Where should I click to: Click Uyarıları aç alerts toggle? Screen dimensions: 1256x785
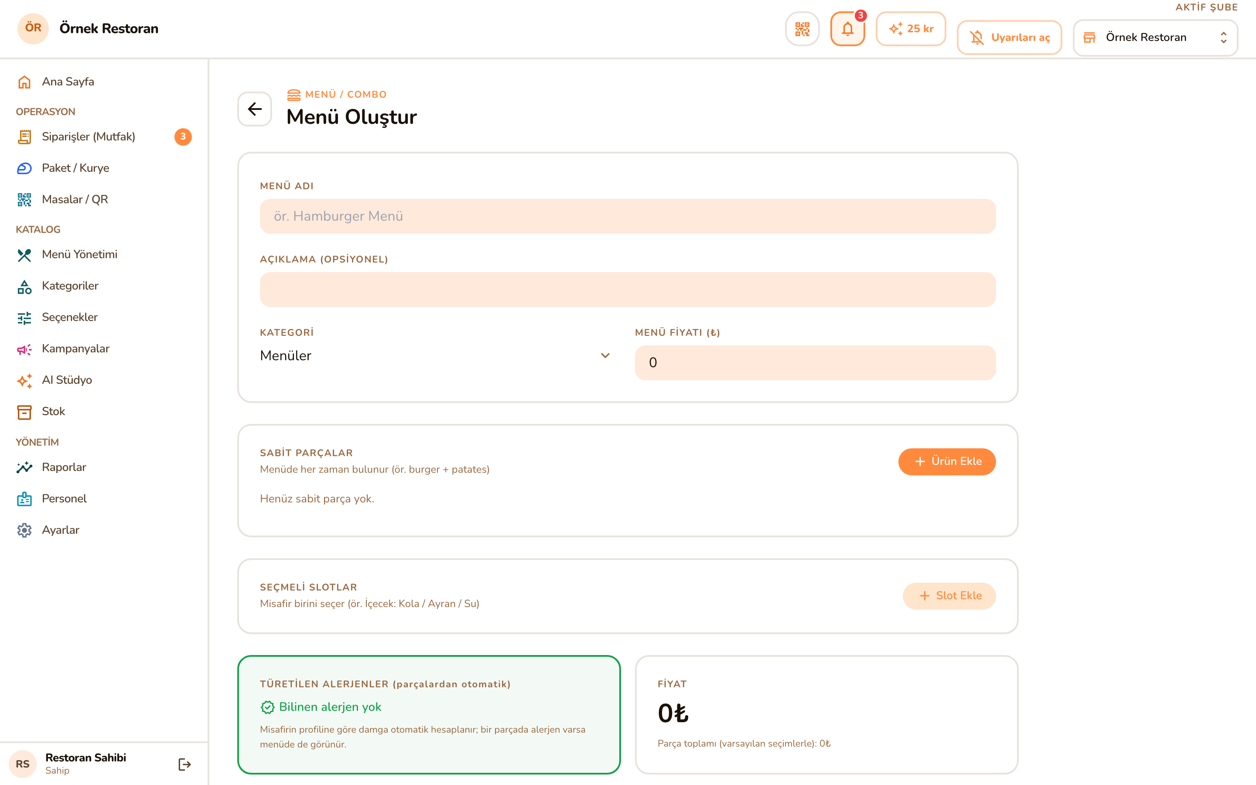click(x=1009, y=38)
